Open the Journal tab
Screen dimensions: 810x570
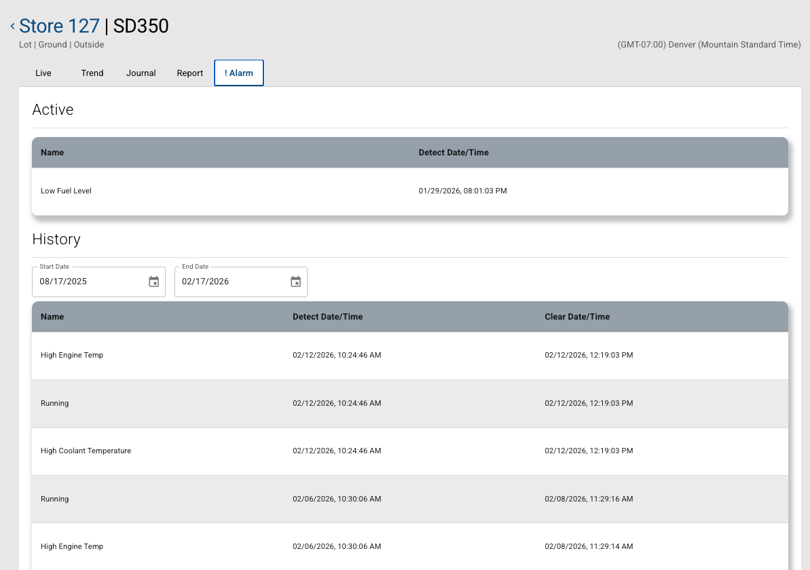coord(141,73)
